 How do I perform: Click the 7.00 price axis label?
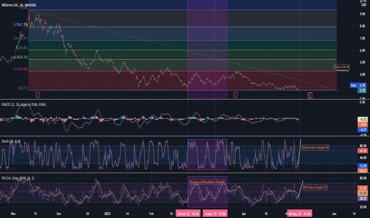pyautogui.click(x=362, y=38)
